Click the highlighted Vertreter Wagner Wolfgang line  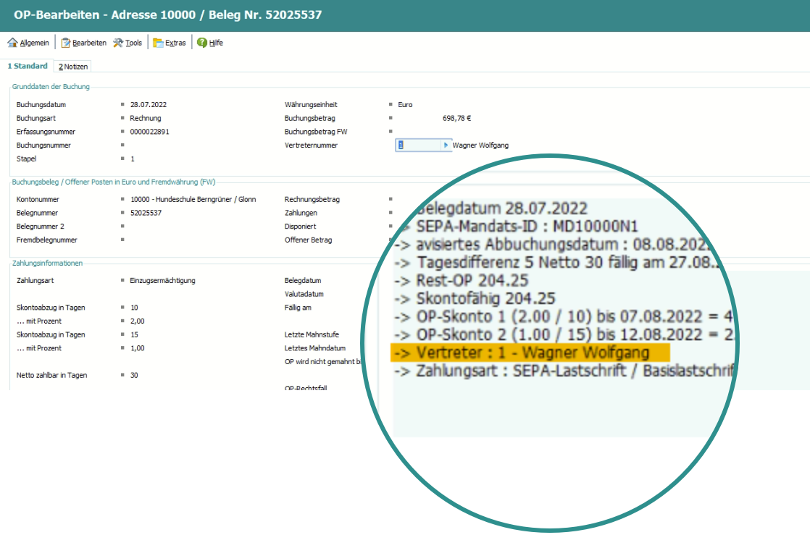coord(530,353)
